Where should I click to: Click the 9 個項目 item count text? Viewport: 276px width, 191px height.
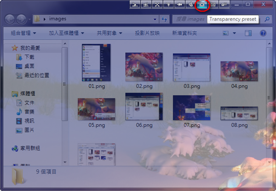(x=46, y=172)
